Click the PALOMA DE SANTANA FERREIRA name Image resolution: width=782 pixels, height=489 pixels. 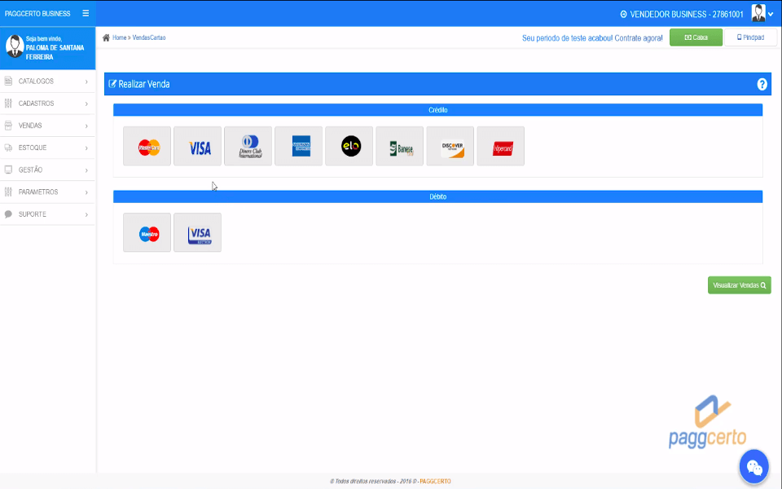click(55, 52)
